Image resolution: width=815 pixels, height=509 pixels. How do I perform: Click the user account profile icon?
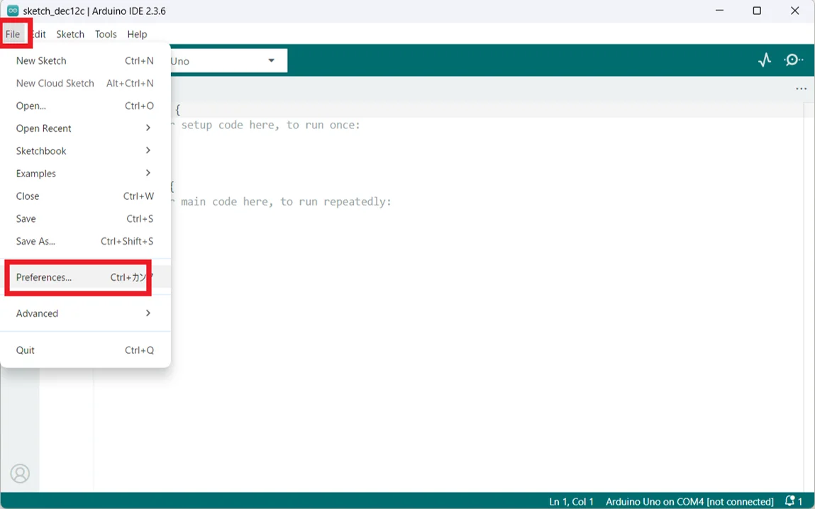pos(20,473)
